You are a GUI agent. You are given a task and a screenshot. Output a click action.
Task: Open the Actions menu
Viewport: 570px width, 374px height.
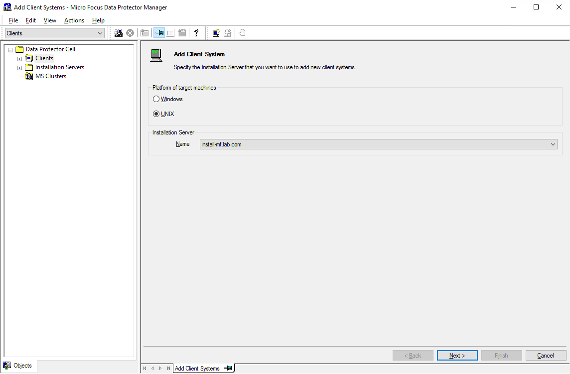click(x=74, y=20)
